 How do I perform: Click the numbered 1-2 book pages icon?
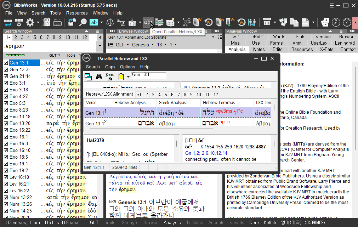click(x=46, y=22)
